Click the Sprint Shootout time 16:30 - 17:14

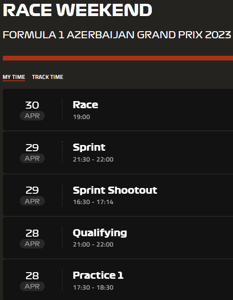[93, 202]
